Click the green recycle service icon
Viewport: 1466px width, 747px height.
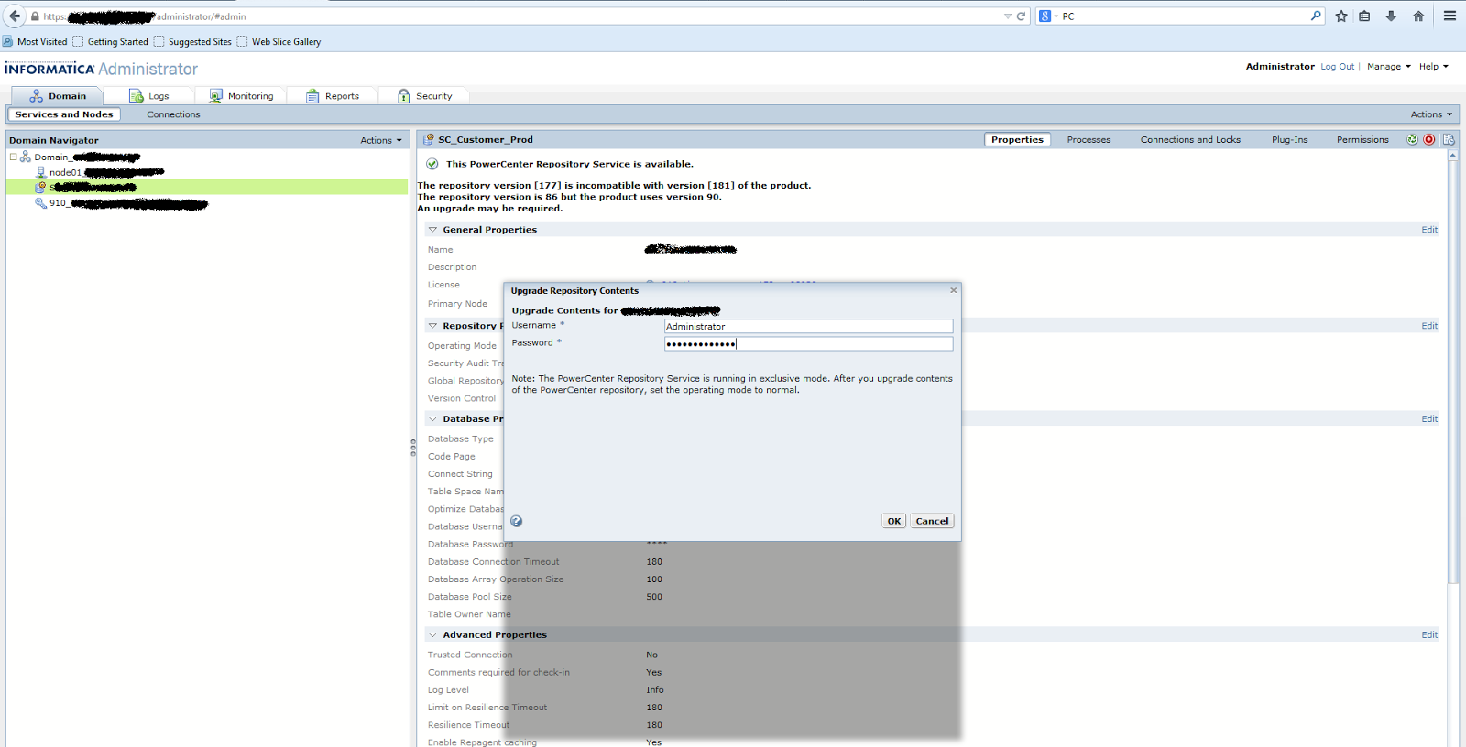1412,140
